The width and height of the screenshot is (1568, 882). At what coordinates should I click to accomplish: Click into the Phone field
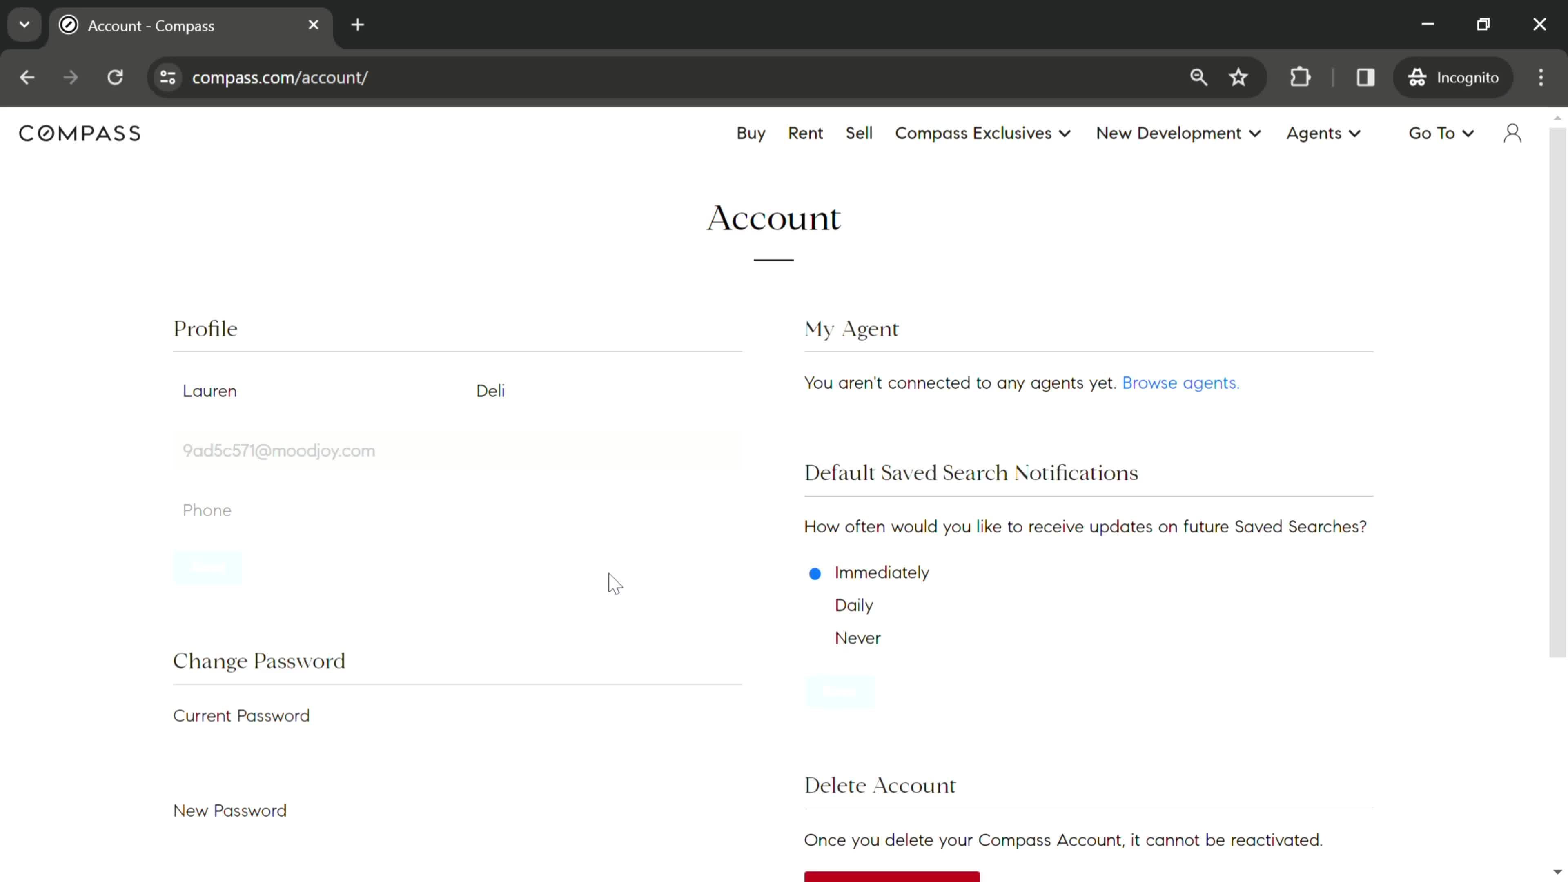[457, 510]
